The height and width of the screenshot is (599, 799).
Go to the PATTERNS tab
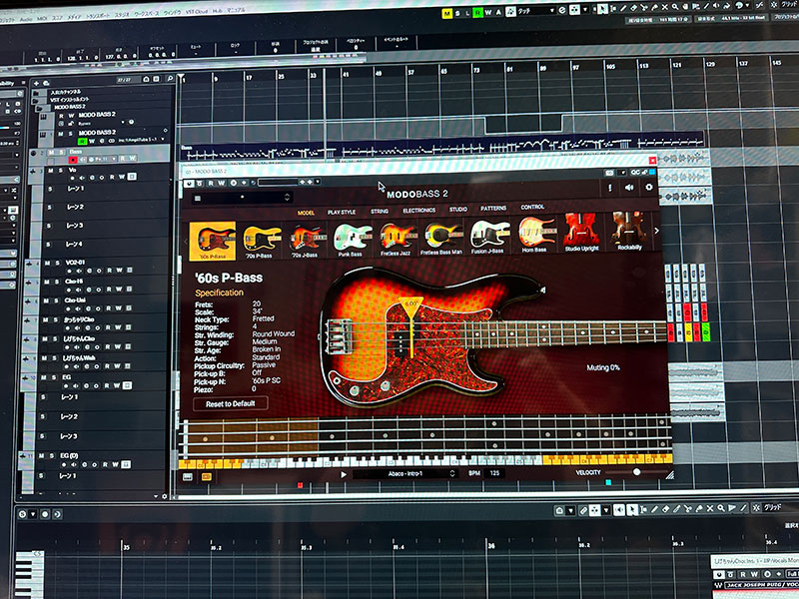493,209
